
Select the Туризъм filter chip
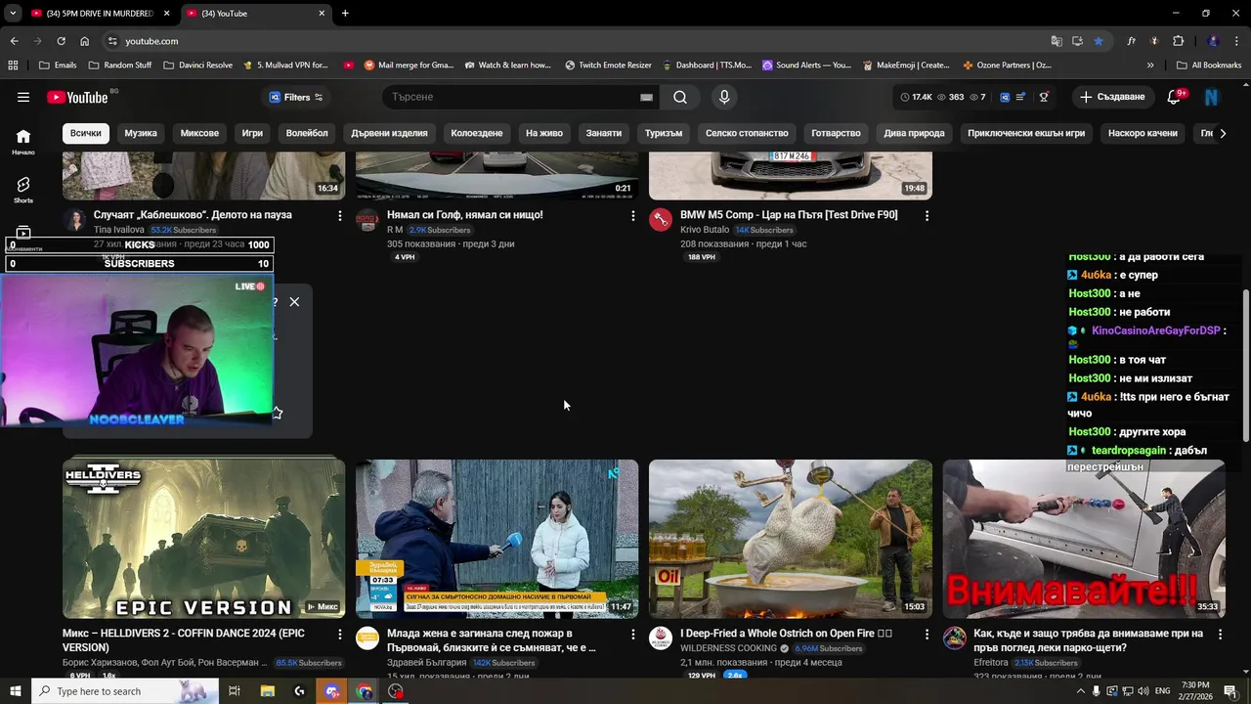pyautogui.click(x=664, y=133)
